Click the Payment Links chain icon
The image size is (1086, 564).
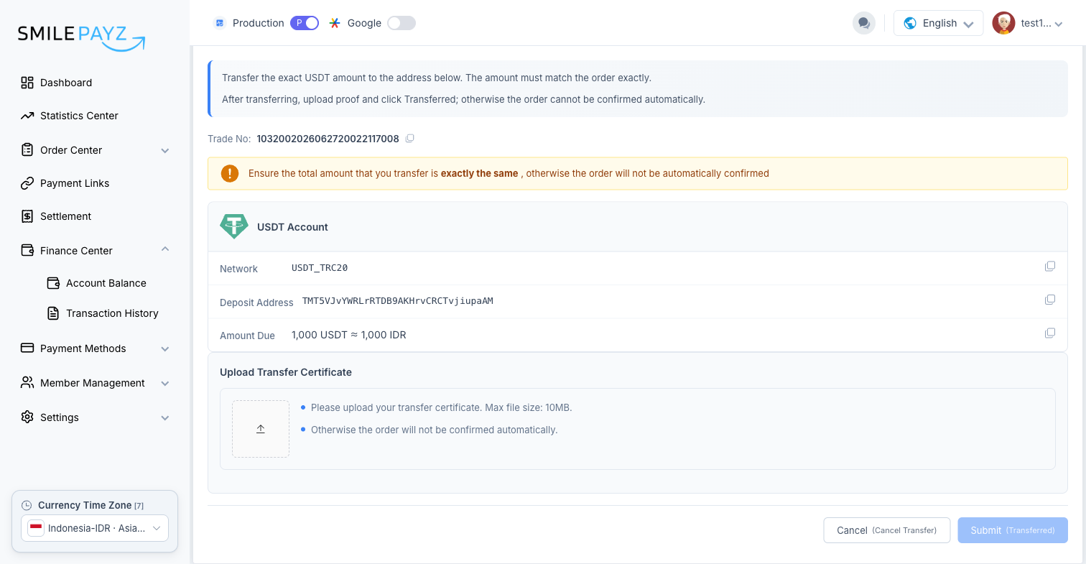click(x=27, y=183)
